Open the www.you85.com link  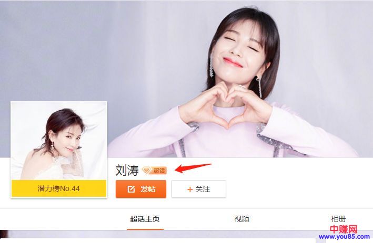pyautogui.click(x=344, y=237)
